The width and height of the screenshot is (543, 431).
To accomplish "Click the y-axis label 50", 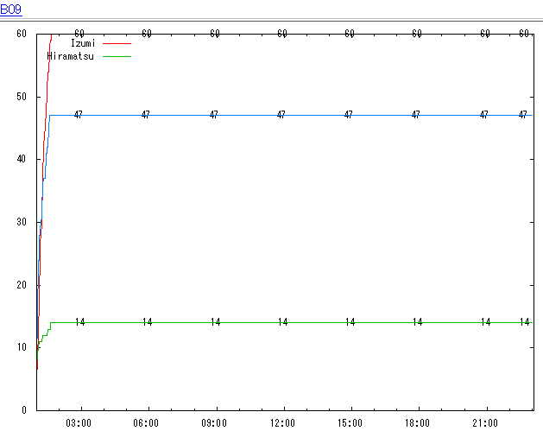I will pyautogui.click(x=22, y=97).
